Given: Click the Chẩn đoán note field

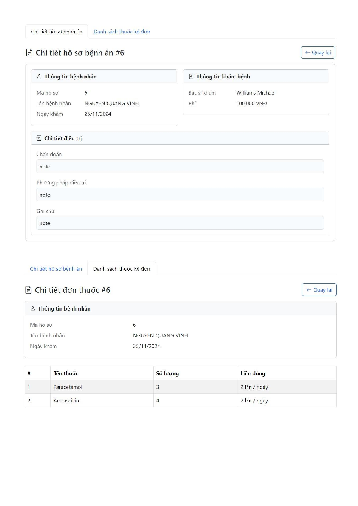Looking at the screenshot, I should click(180, 166).
